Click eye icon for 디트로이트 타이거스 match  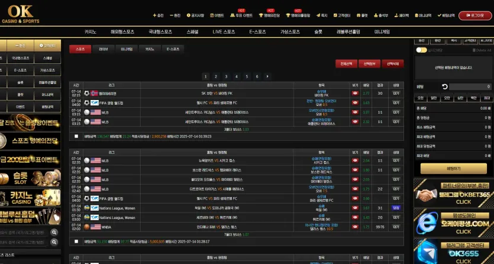click(x=356, y=189)
